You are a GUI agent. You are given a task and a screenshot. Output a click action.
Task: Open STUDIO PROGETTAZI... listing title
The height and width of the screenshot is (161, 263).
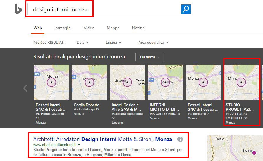(x=239, y=107)
